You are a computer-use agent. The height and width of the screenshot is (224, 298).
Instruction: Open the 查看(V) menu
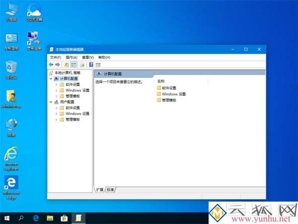(x=88, y=57)
